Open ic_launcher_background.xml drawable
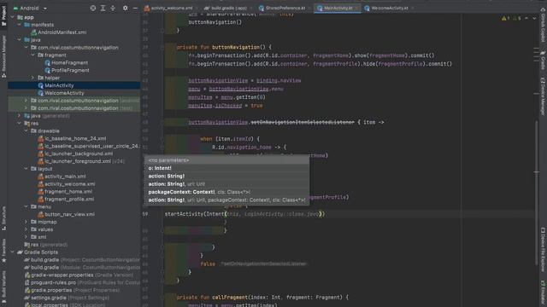 click(x=79, y=153)
